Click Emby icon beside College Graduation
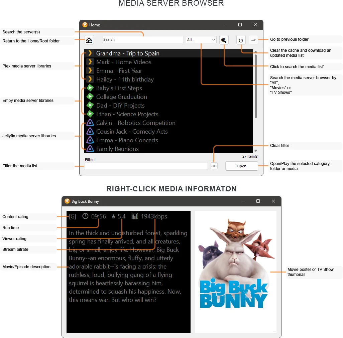This screenshot has width=343, height=338. (90, 97)
